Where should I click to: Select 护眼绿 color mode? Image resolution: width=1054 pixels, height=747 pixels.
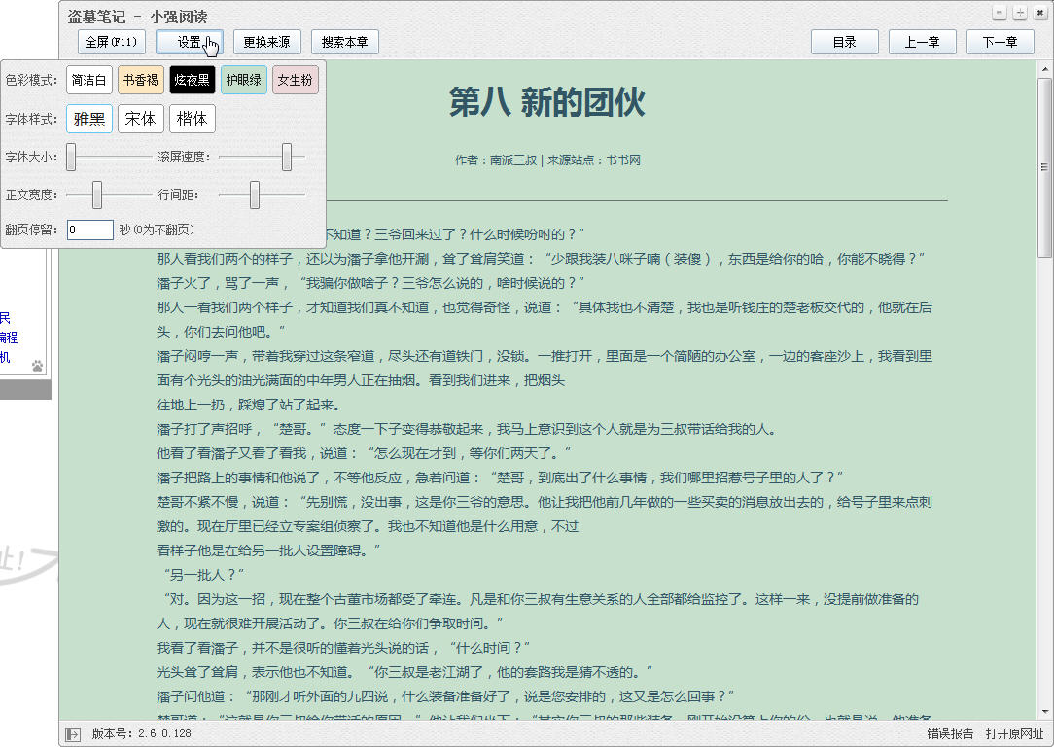click(244, 80)
